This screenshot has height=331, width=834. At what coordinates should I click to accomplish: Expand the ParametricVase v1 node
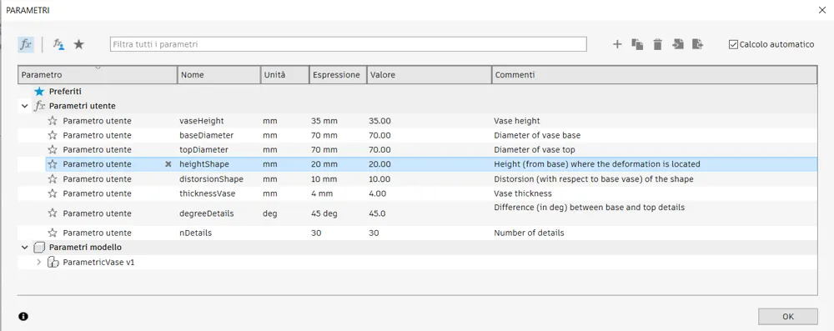(38, 262)
